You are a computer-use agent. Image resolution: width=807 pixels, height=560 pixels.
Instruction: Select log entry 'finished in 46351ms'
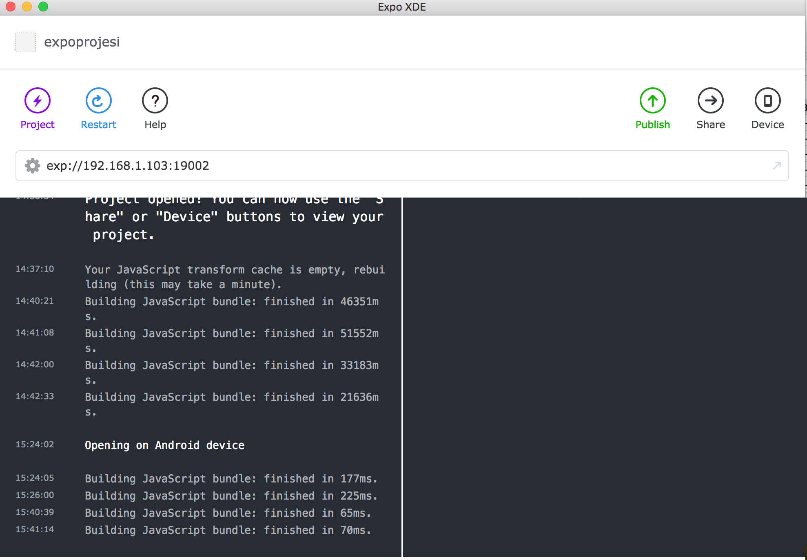(x=232, y=309)
